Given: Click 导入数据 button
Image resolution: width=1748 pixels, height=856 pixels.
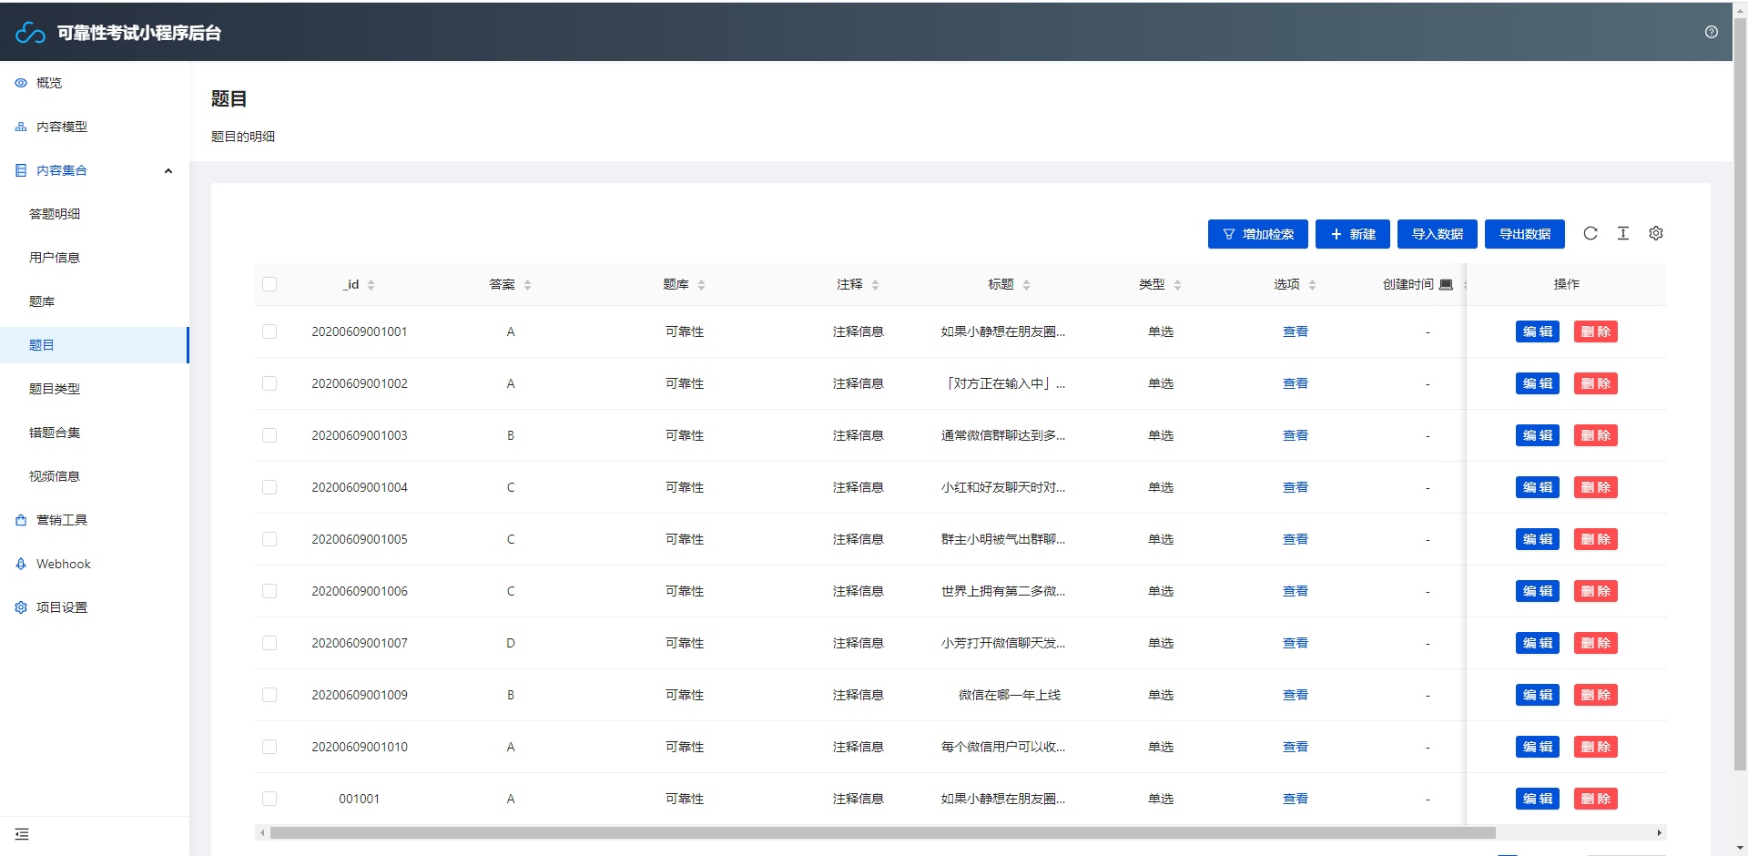Looking at the screenshot, I should [x=1438, y=234].
